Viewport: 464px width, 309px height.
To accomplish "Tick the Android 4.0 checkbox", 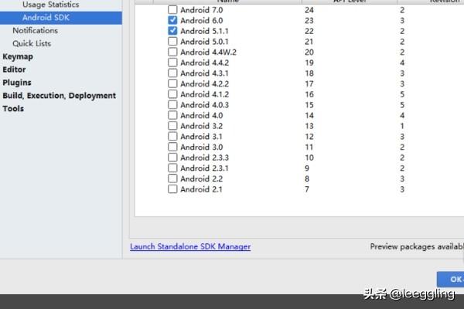I will (x=172, y=115).
